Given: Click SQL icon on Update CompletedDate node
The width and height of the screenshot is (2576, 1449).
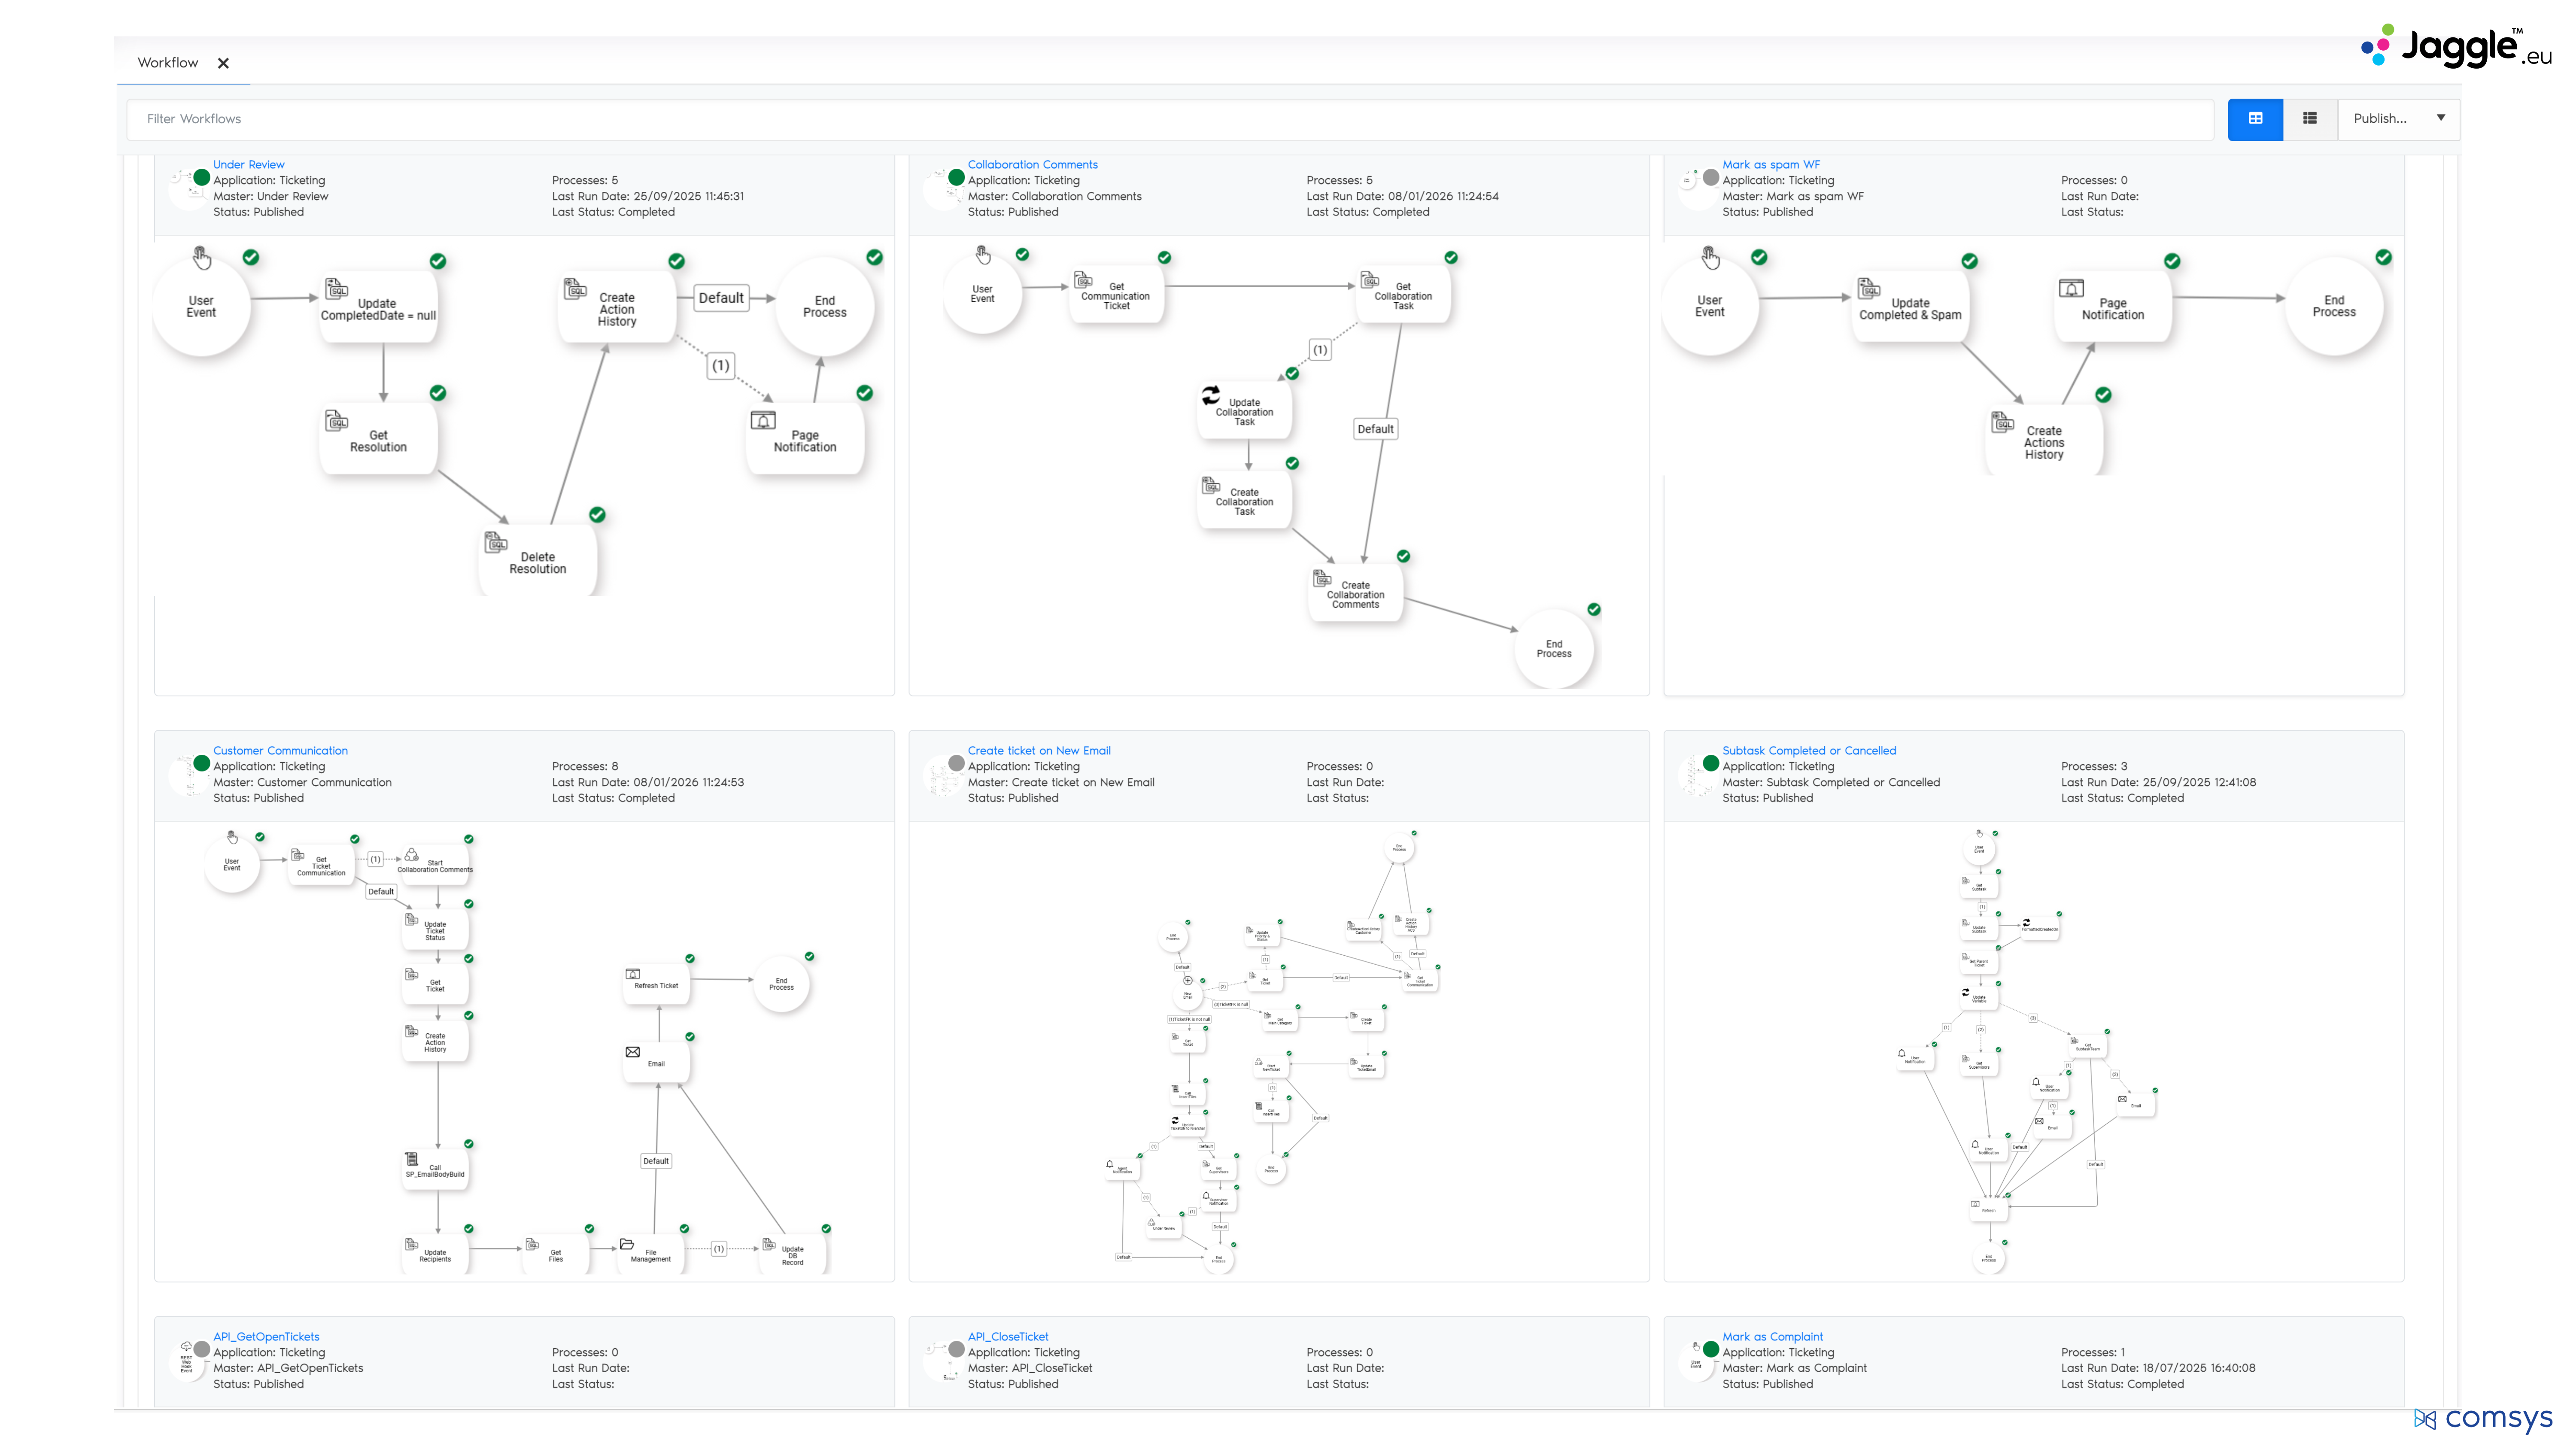Looking at the screenshot, I should pyautogui.click(x=337, y=288).
